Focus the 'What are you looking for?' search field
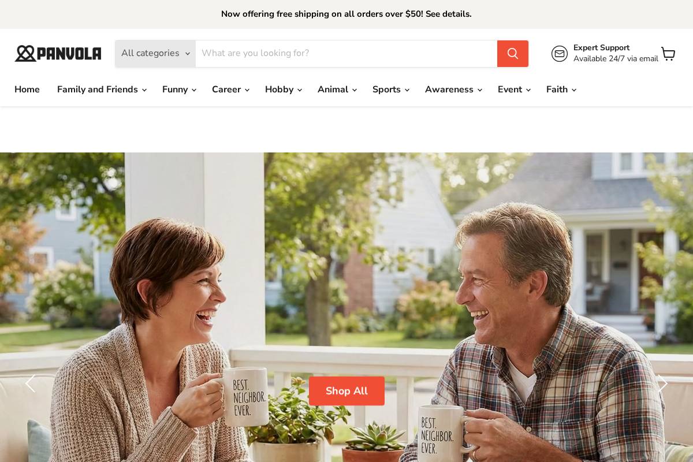The image size is (693, 462). pos(346,54)
